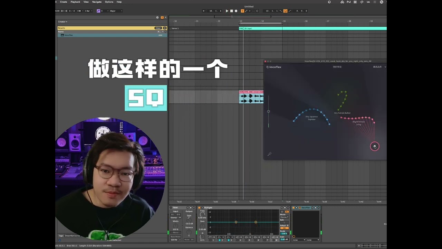The height and width of the screenshot is (249, 442).
Task: Open the View menu
Action: point(86,2)
